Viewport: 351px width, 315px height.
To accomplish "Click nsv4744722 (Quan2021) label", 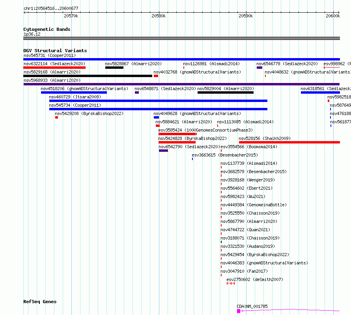I will pos(245,230).
